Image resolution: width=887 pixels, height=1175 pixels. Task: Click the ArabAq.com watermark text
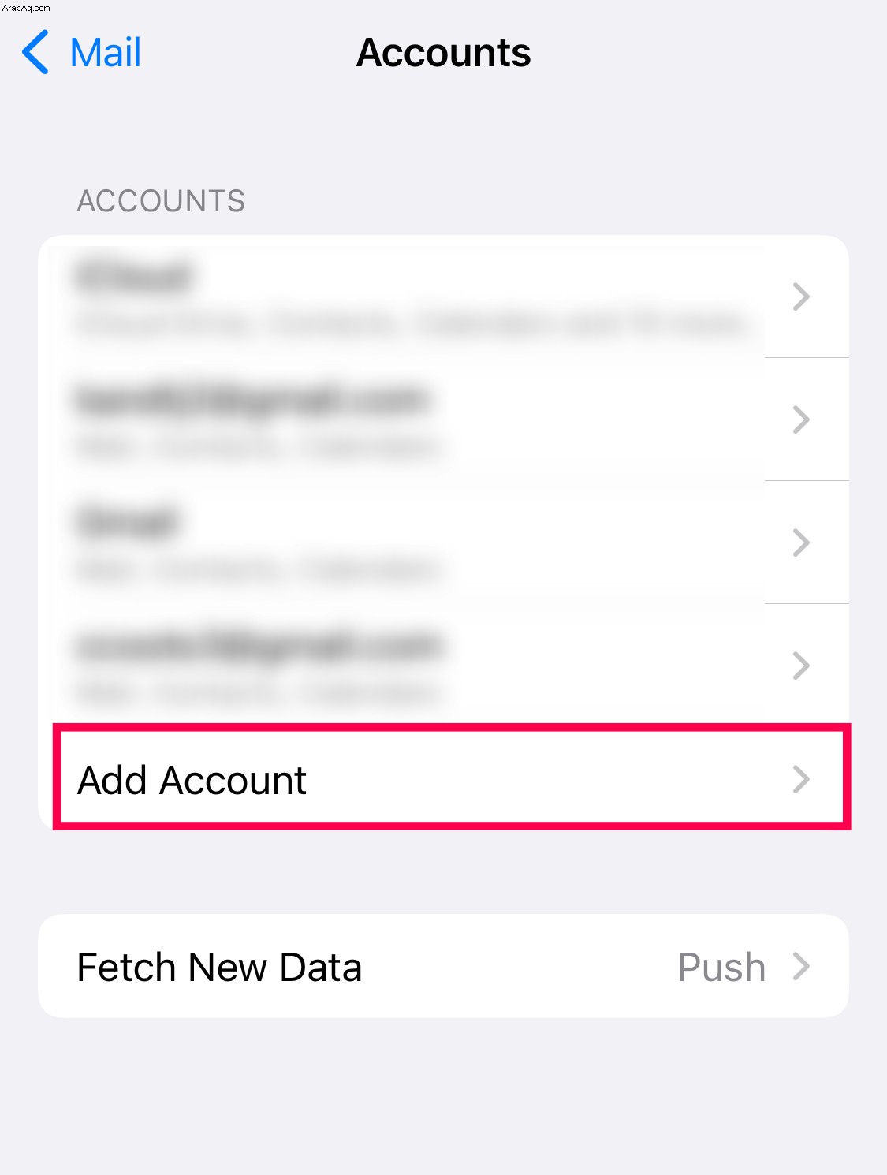coord(26,8)
